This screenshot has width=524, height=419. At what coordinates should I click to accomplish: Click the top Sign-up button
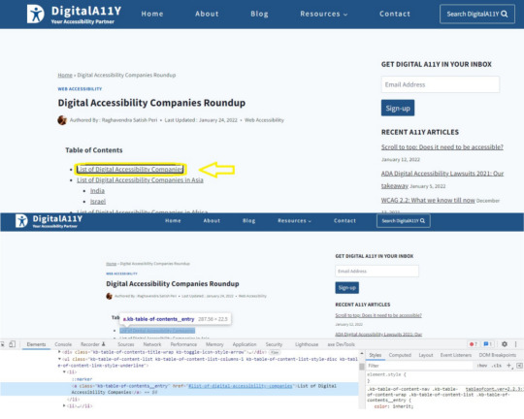pos(398,108)
